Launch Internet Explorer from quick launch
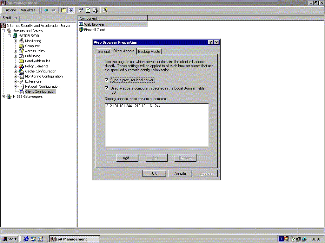The image size is (325, 243). [26, 239]
